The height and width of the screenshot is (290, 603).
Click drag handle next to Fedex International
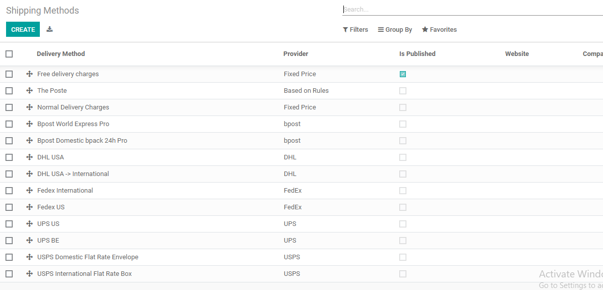[x=30, y=191]
